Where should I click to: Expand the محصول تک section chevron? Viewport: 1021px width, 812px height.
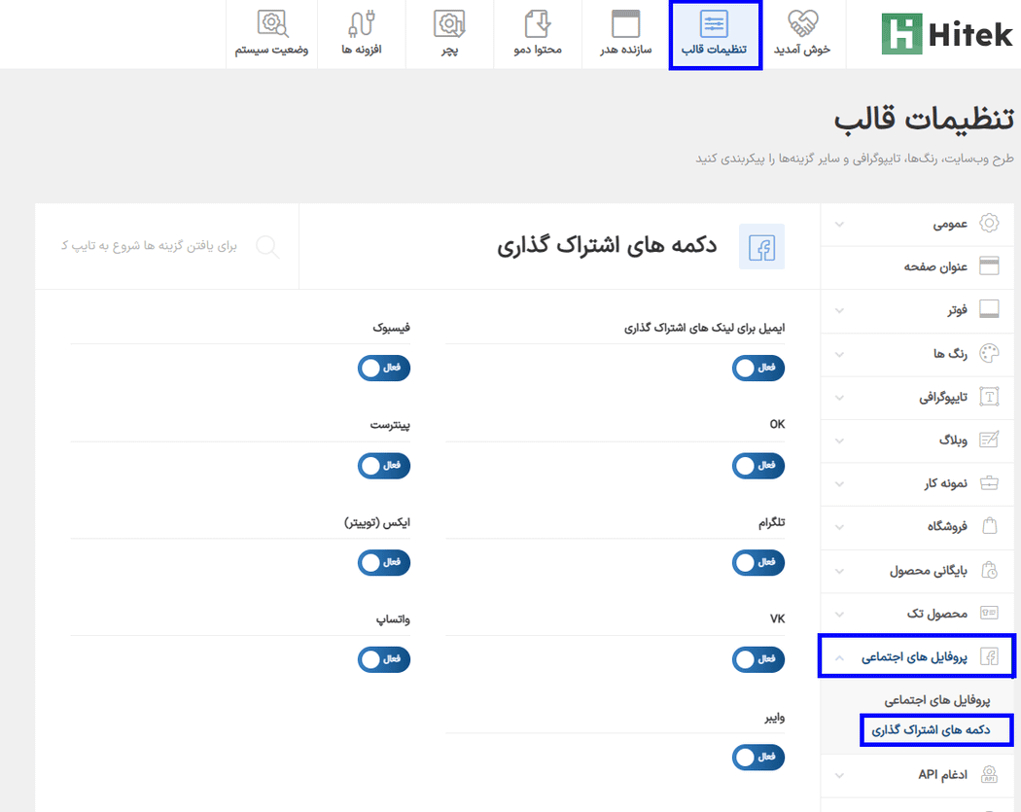tap(839, 614)
